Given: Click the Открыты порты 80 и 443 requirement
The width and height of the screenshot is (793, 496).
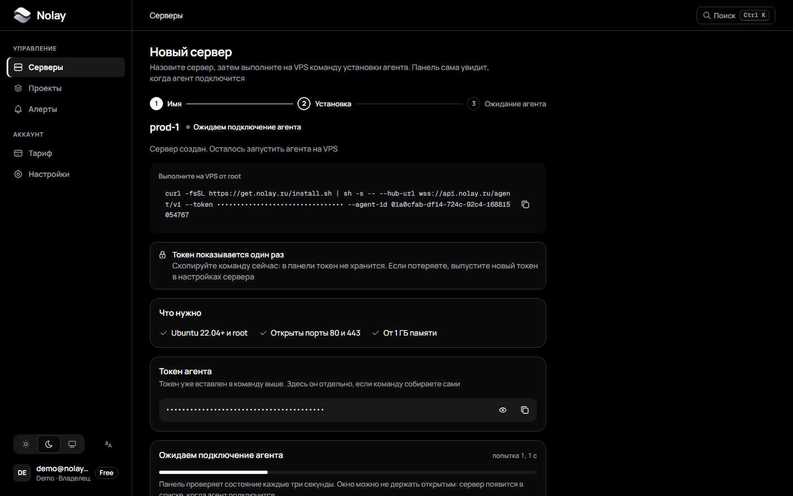Looking at the screenshot, I should tap(310, 333).
